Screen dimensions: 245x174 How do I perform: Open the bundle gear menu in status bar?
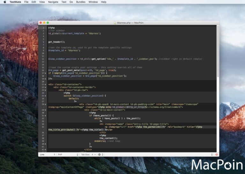click(x=100, y=155)
